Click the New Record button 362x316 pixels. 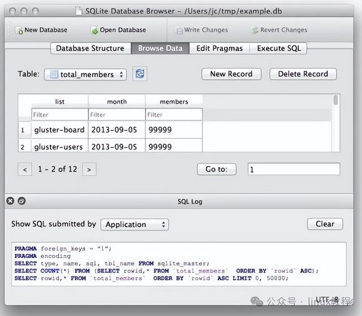pos(231,74)
